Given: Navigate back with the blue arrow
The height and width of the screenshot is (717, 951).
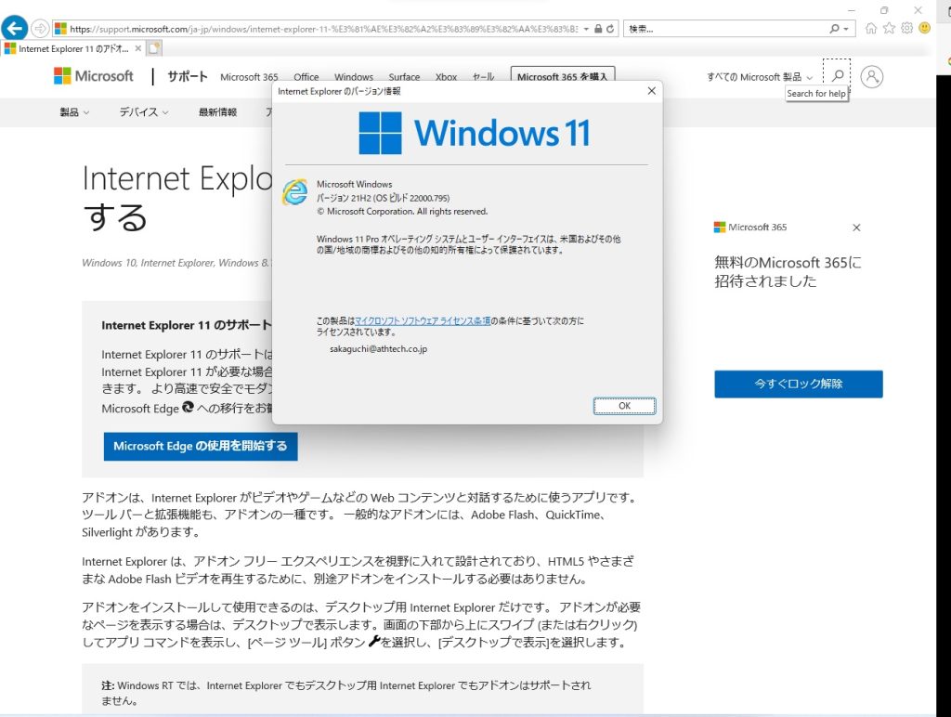Looking at the screenshot, I should (15, 27).
